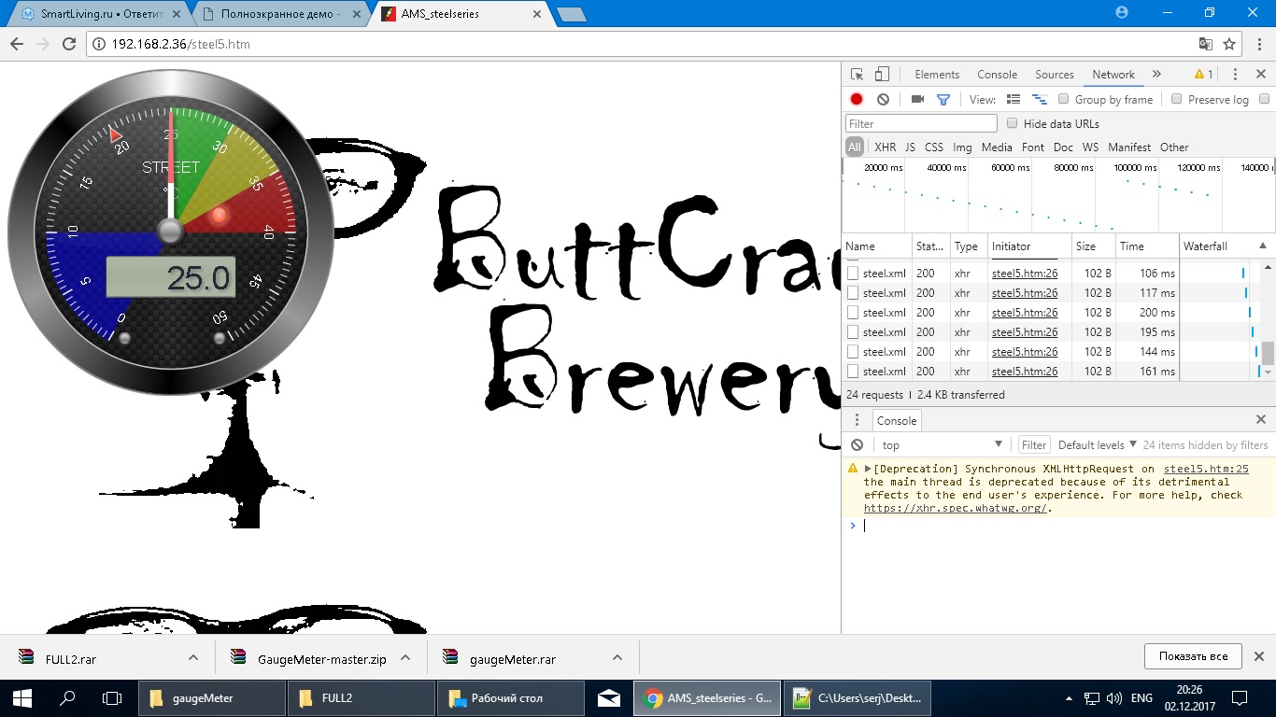The width and height of the screenshot is (1276, 717).
Task: Click the network Filter text field
Action: click(921, 123)
